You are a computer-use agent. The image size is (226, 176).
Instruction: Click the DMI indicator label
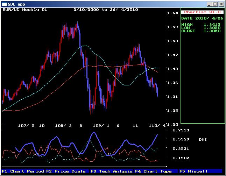(203, 139)
